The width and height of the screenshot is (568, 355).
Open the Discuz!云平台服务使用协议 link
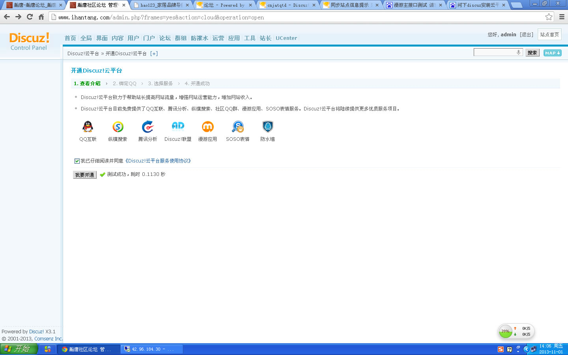158,161
